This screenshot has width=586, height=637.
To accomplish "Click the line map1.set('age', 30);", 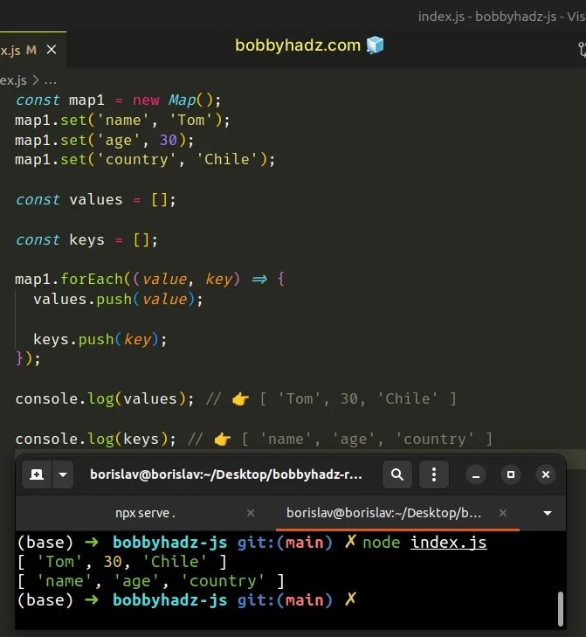I will [105, 140].
